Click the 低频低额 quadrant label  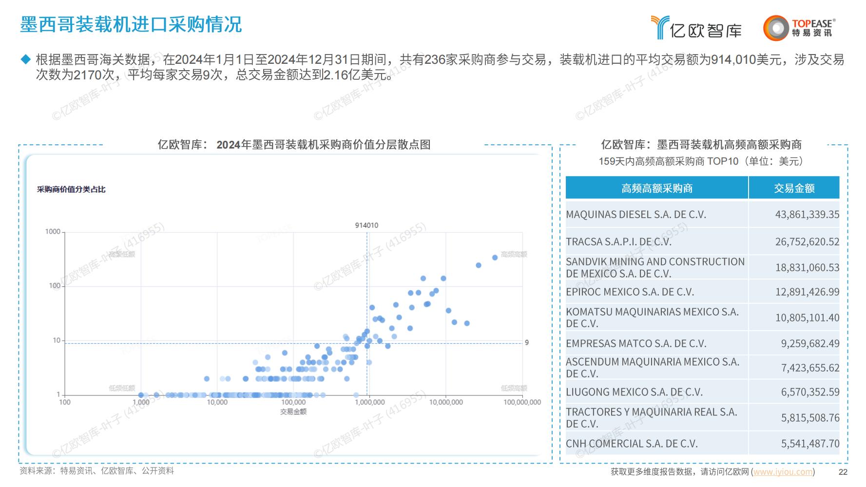coord(122,388)
